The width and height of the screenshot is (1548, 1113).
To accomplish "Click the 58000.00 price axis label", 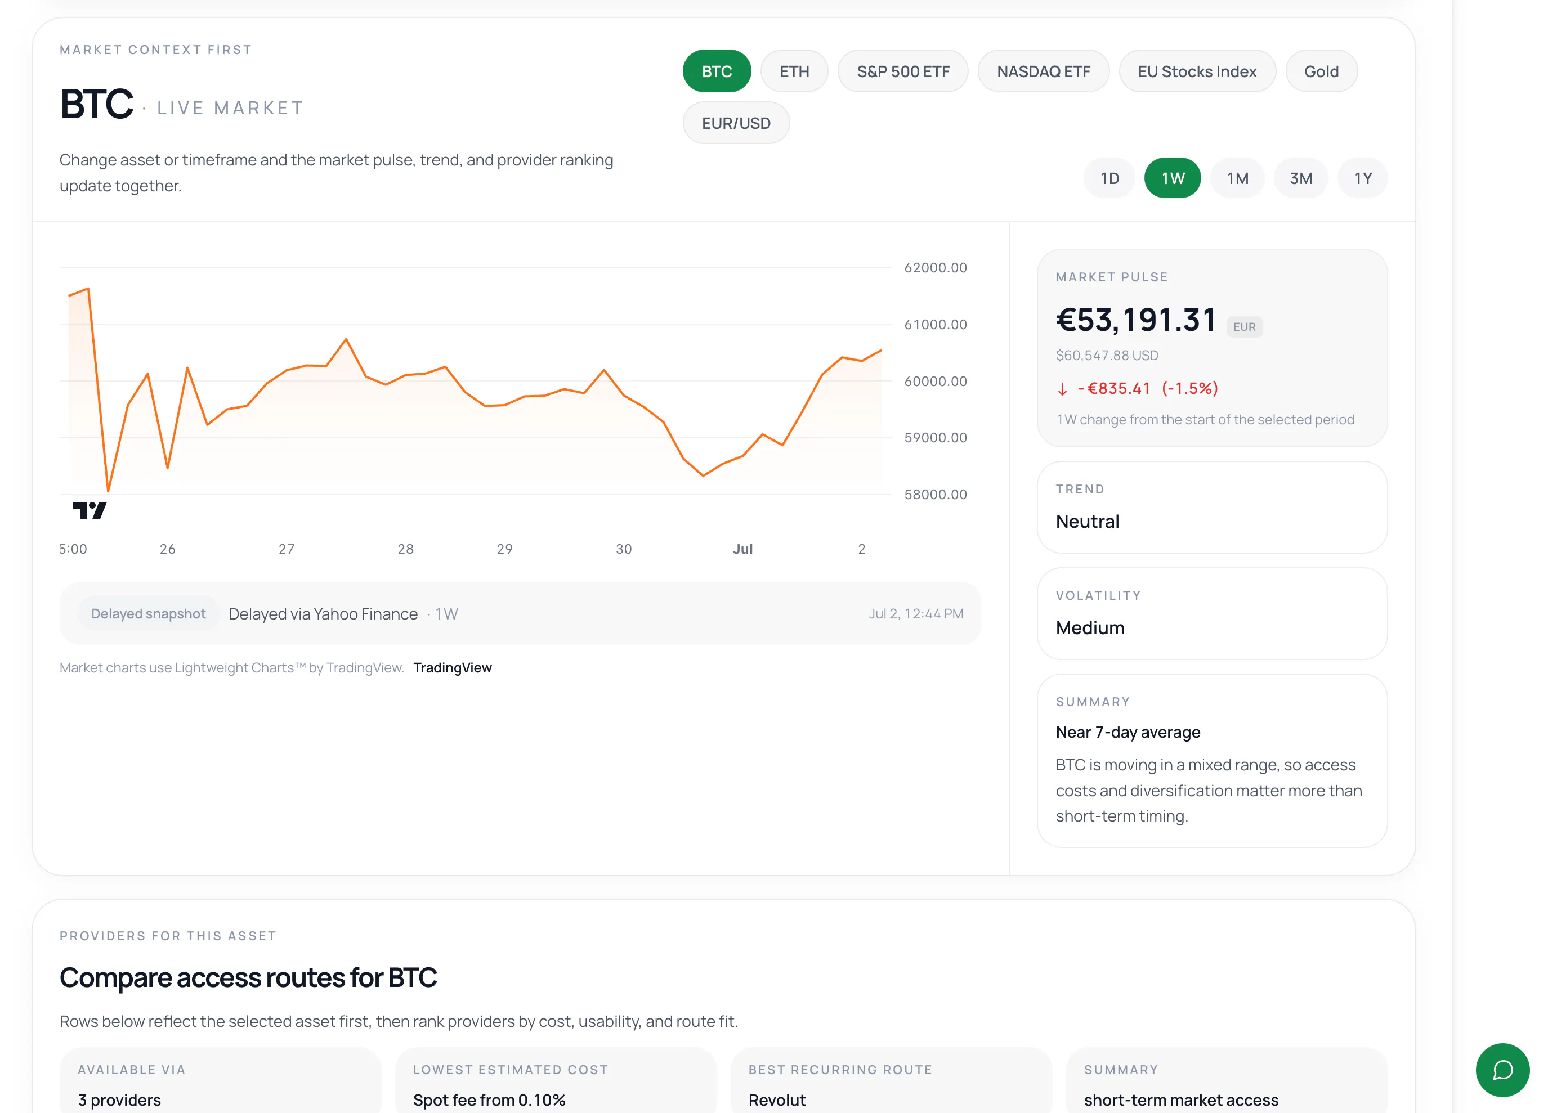I will (936, 494).
